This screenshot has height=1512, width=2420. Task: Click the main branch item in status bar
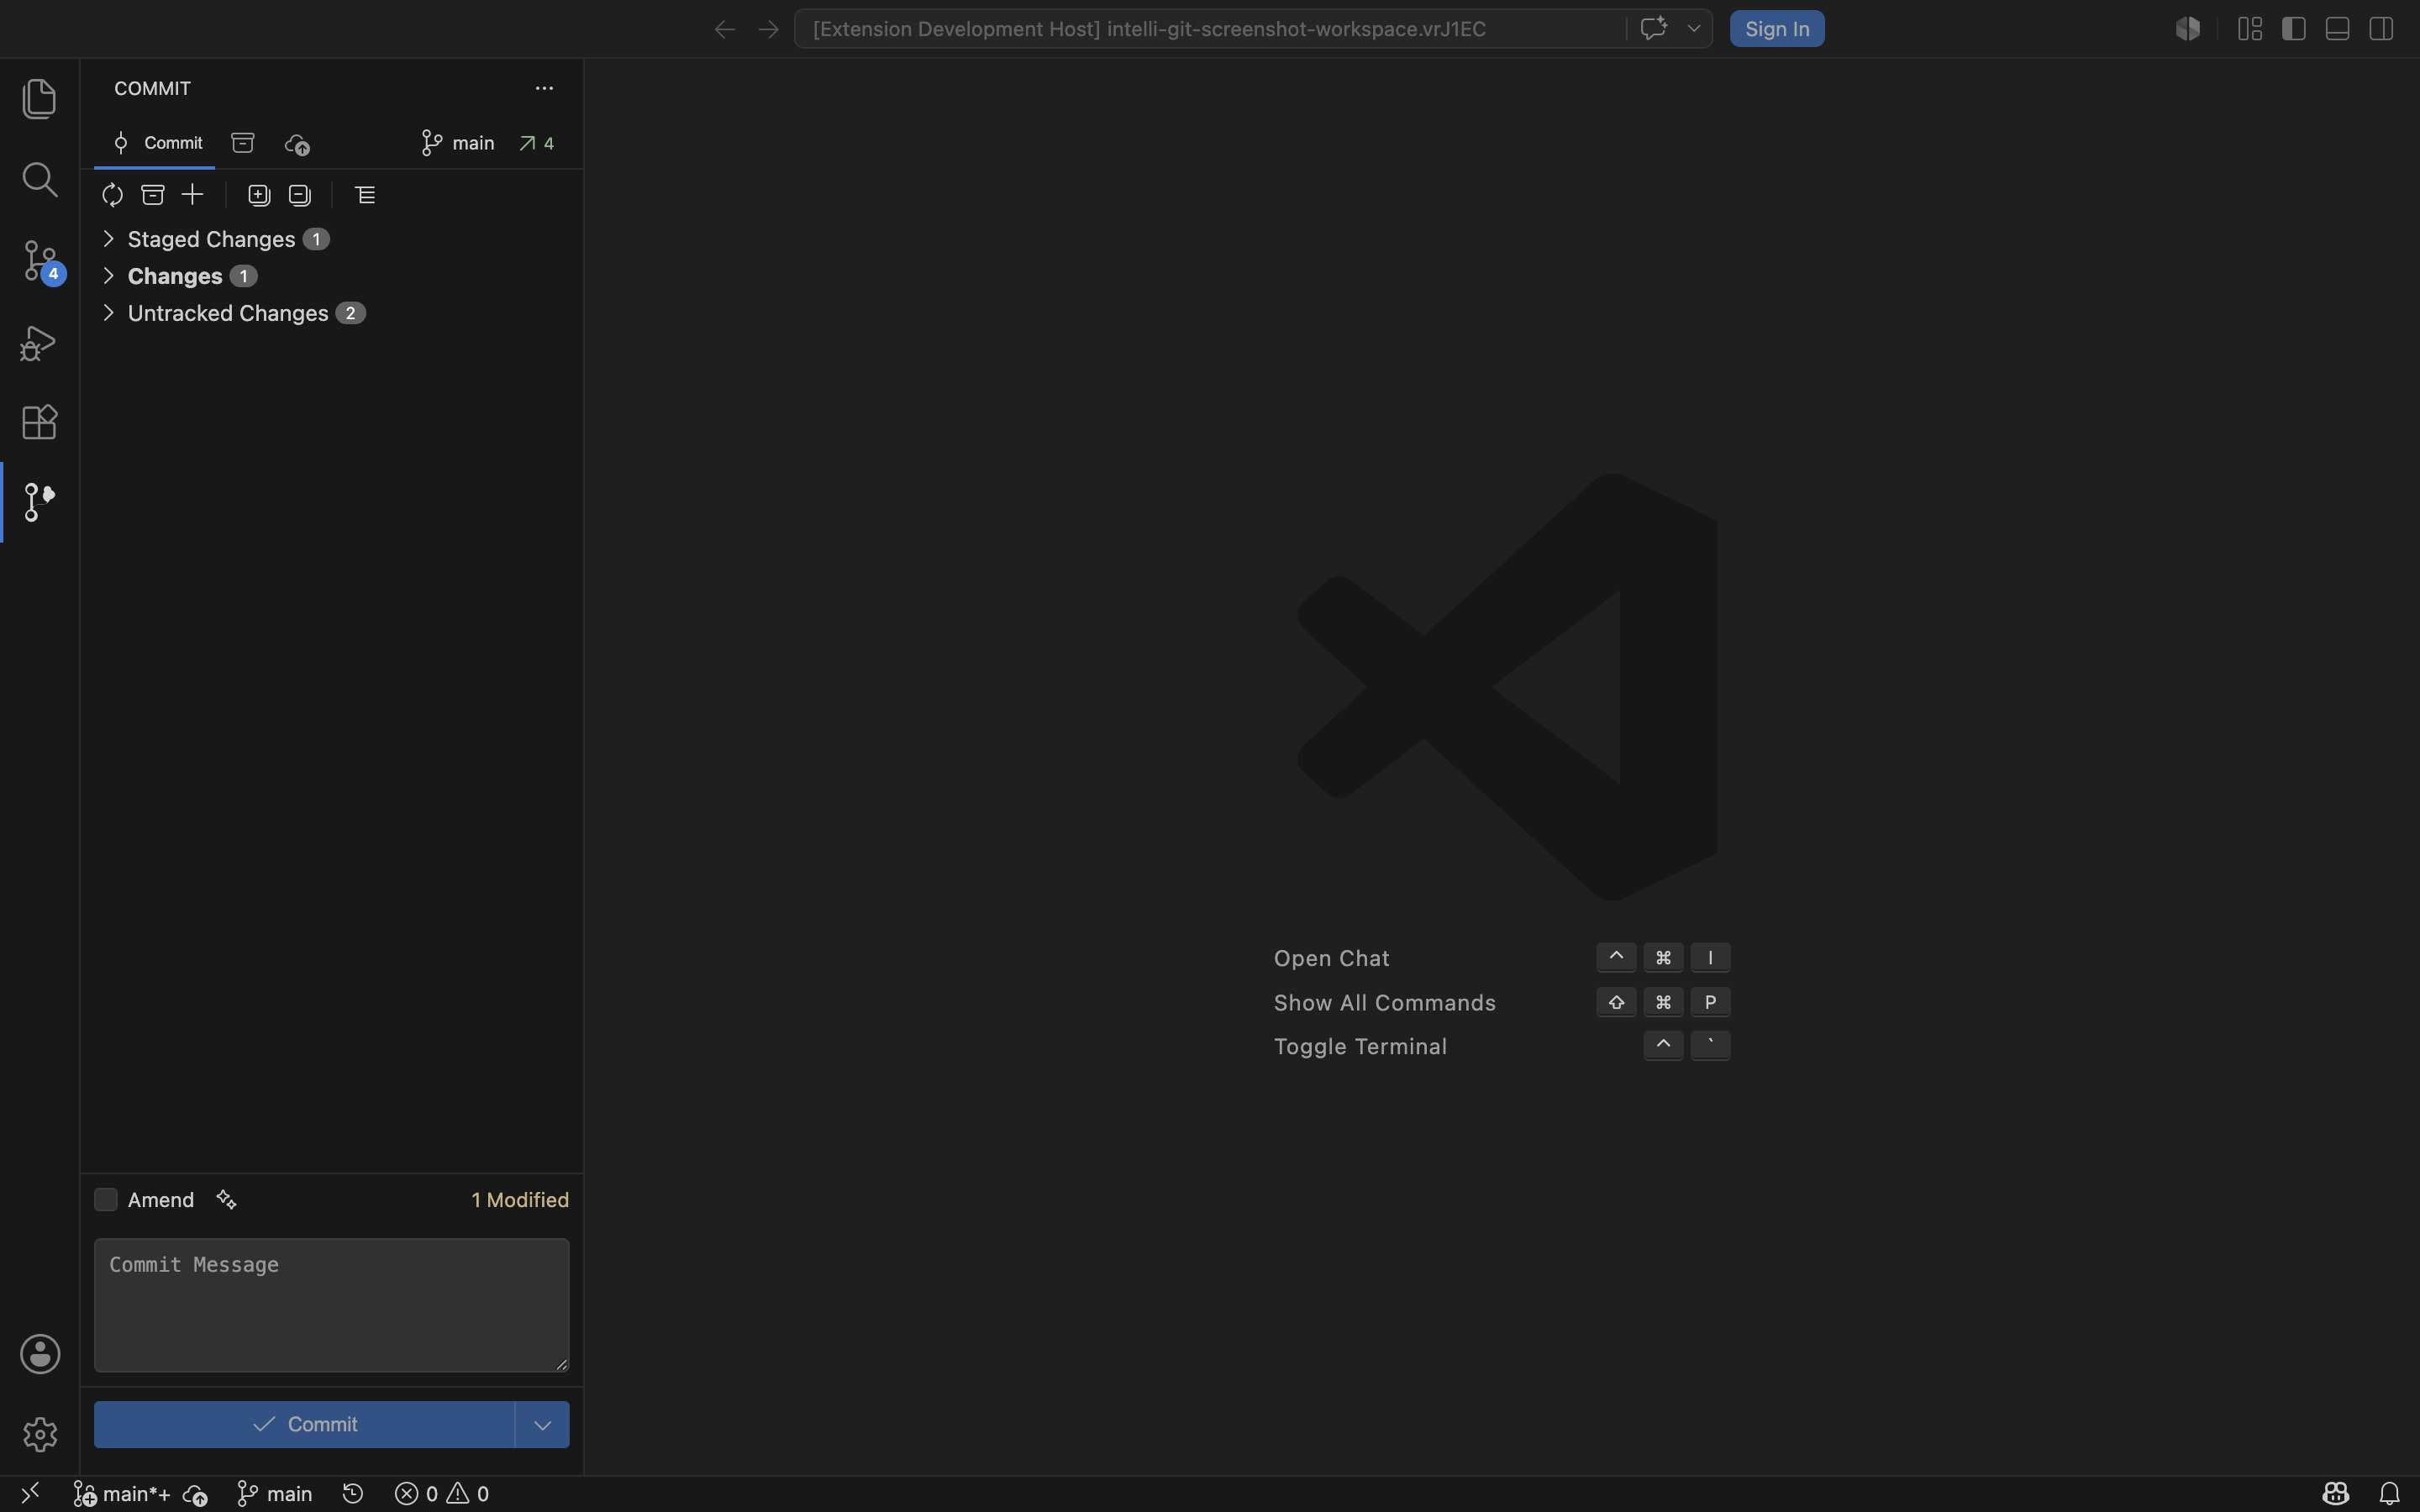[275, 1494]
